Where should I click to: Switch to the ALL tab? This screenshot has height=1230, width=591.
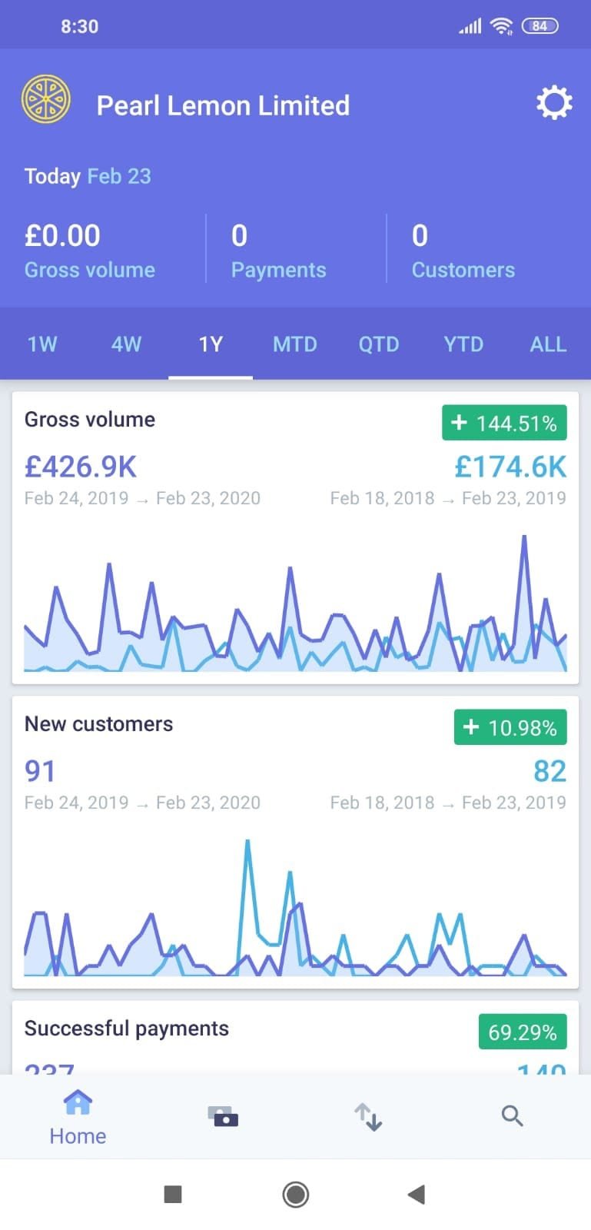[x=548, y=344]
